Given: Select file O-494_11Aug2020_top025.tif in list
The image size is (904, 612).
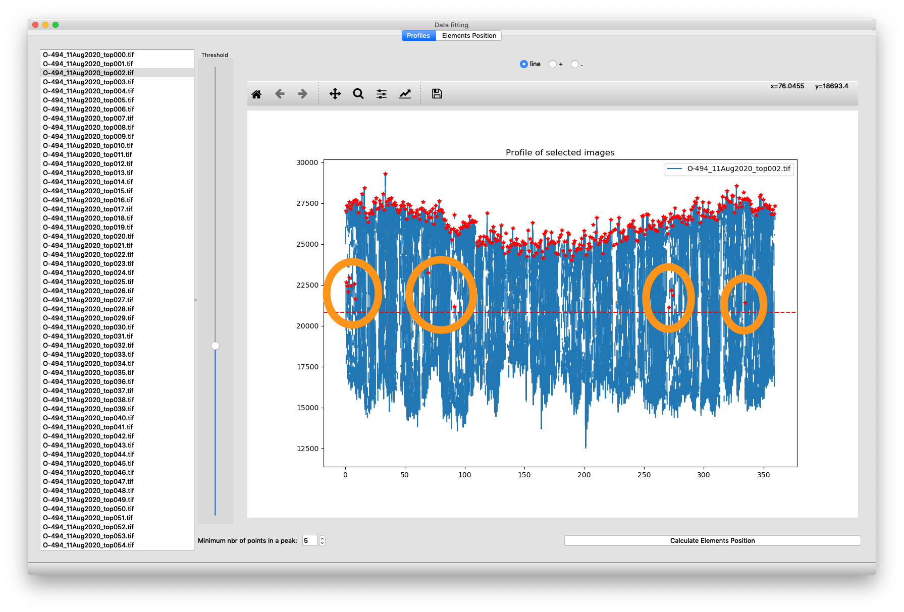Looking at the screenshot, I should click(x=88, y=282).
